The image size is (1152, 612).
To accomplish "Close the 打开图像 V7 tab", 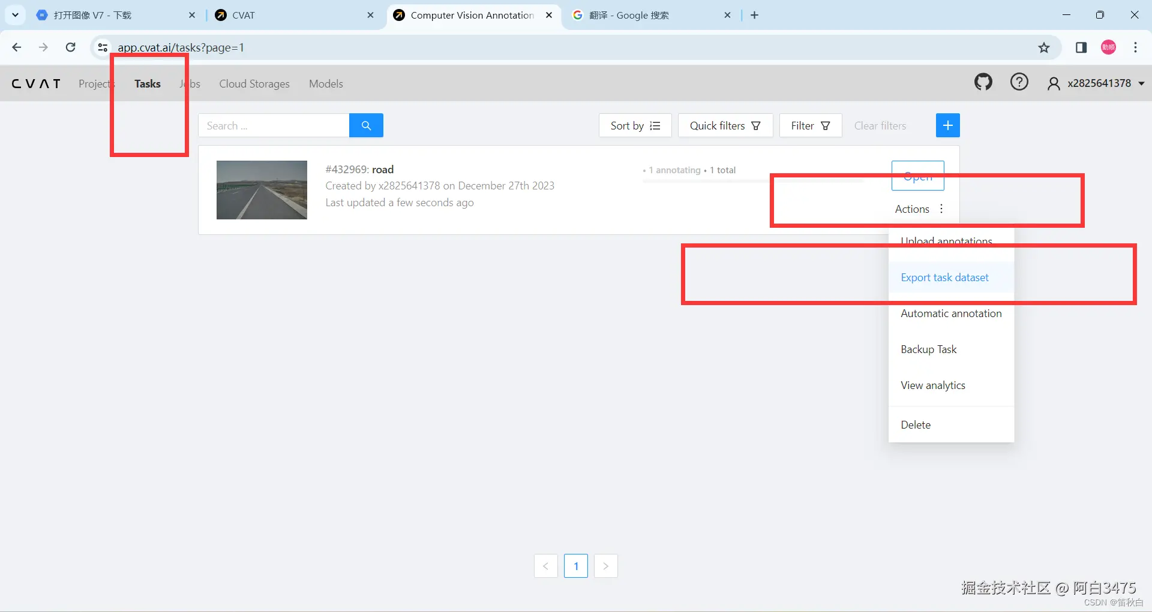I will point(192,15).
